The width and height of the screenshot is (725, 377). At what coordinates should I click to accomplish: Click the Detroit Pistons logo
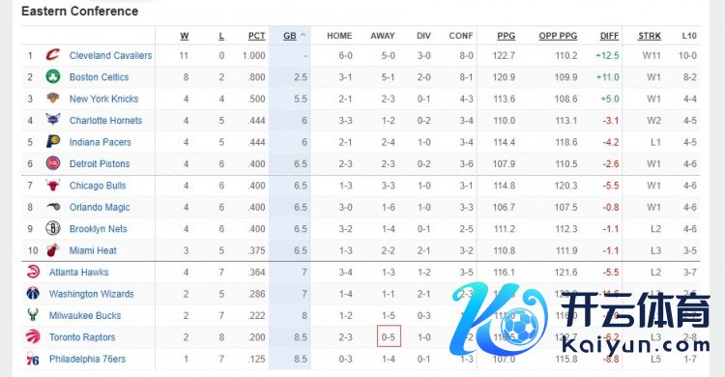53,163
